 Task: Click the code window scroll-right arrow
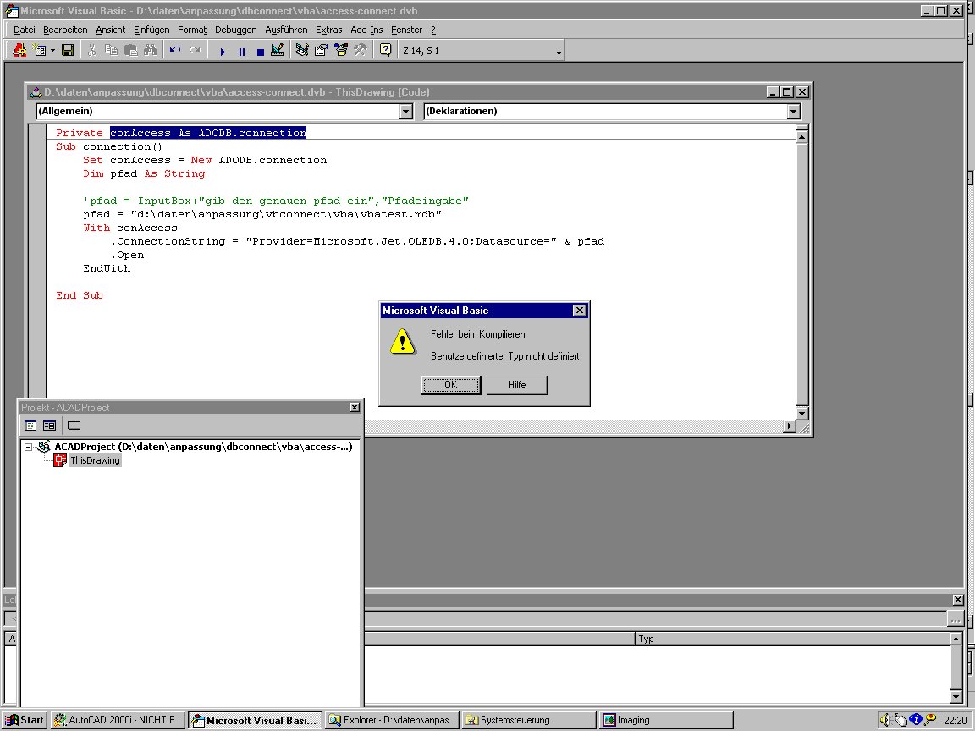790,426
